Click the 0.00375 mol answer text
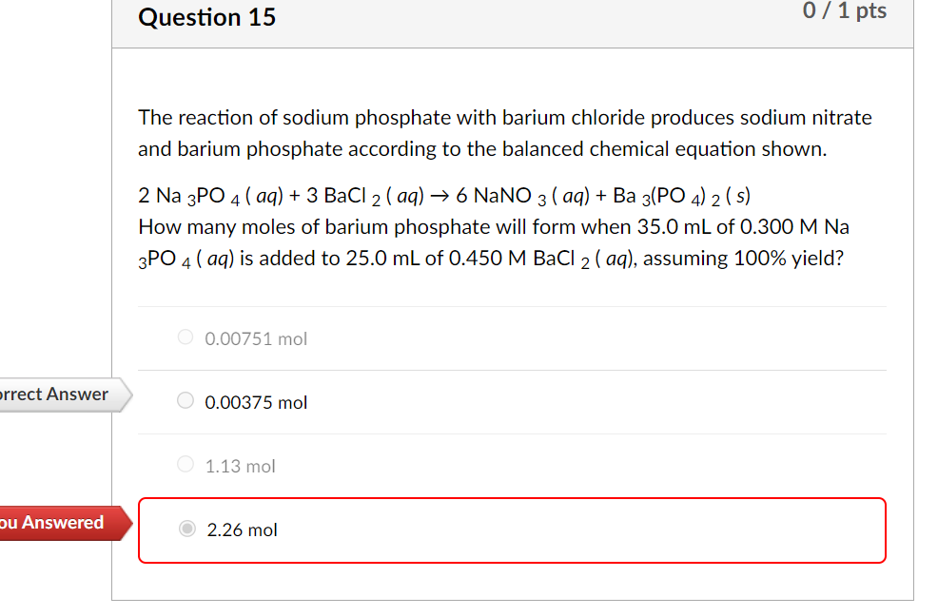938x616 pixels. [x=255, y=402]
